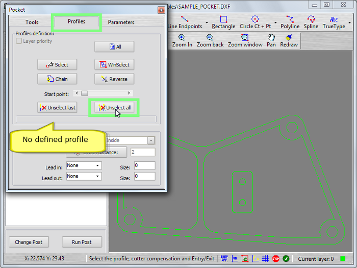357x268 pixels.
Task: Redraw the drawing view
Action: point(289,41)
